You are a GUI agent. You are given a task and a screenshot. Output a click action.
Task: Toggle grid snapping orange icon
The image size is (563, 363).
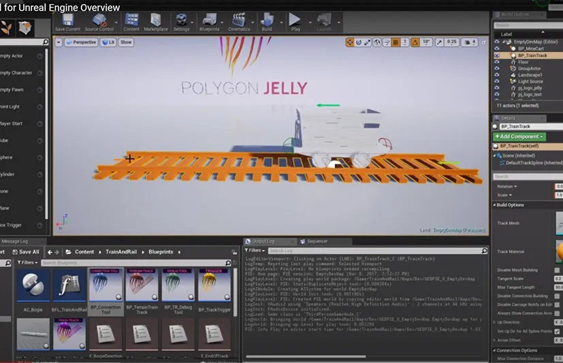[396, 42]
